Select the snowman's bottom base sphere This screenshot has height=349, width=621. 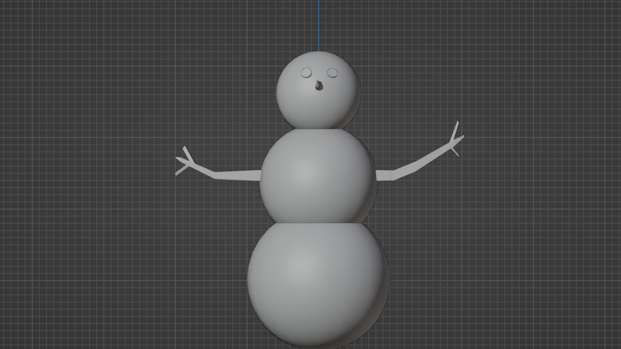(x=315, y=281)
